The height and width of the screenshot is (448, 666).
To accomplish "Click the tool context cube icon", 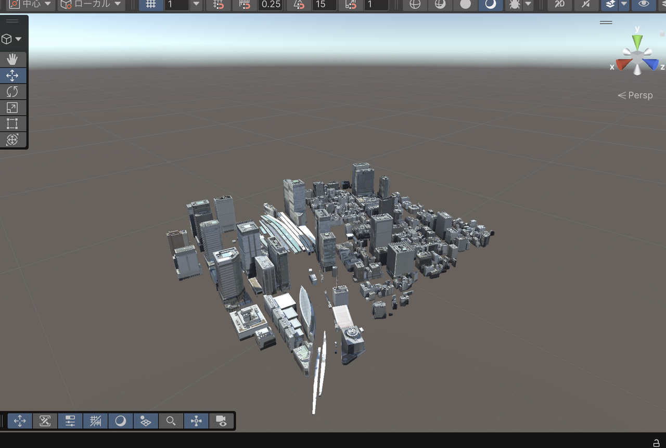I will [x=7, y=39].
